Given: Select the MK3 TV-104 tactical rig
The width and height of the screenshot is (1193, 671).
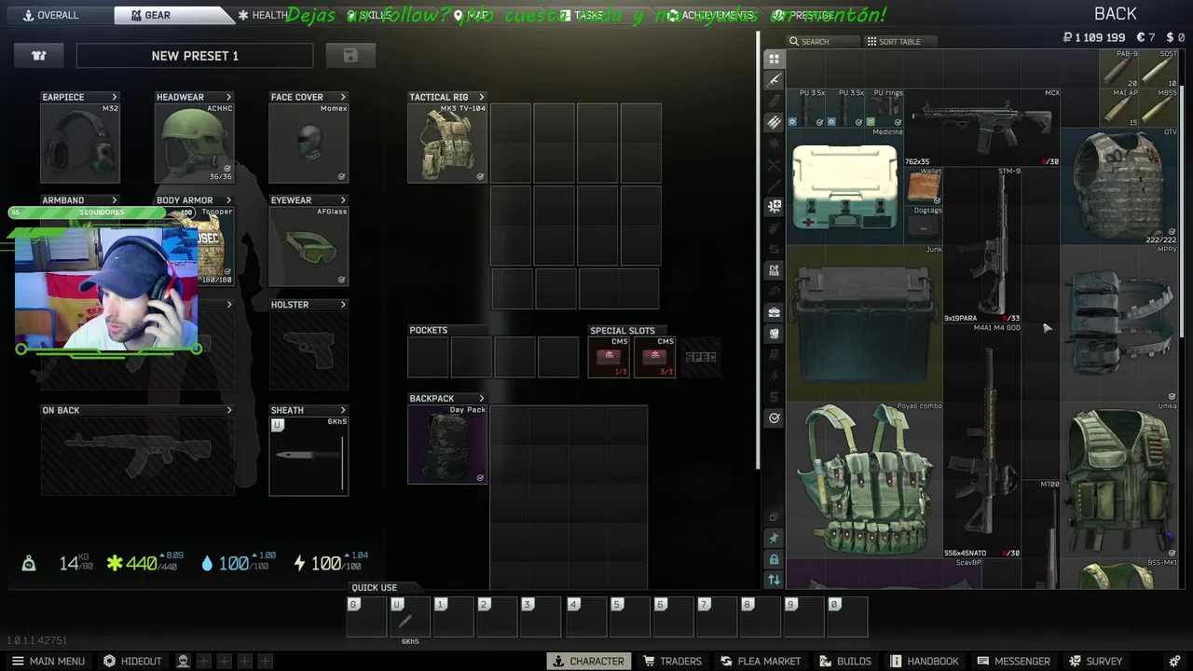Looking at the screenshot, I should point(447,143).
